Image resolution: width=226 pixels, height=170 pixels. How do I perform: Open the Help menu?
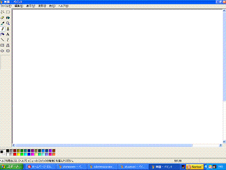(x=63, y=6)
